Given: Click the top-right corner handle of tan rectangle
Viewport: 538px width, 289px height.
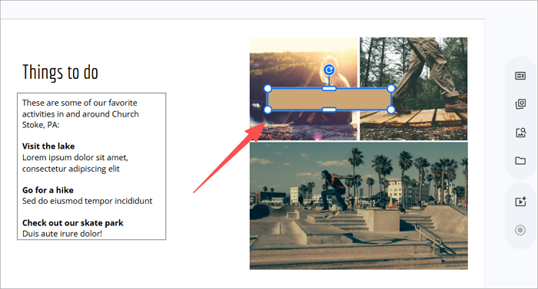Looking at the screenshot, I should (x=390, y=89).
